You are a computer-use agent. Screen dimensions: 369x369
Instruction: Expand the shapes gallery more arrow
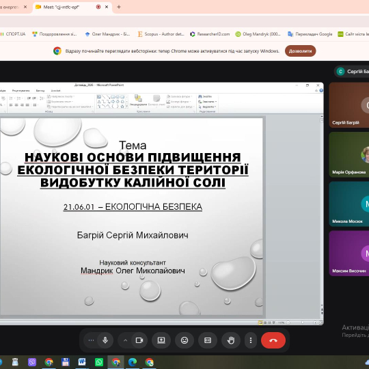point(127,107)
